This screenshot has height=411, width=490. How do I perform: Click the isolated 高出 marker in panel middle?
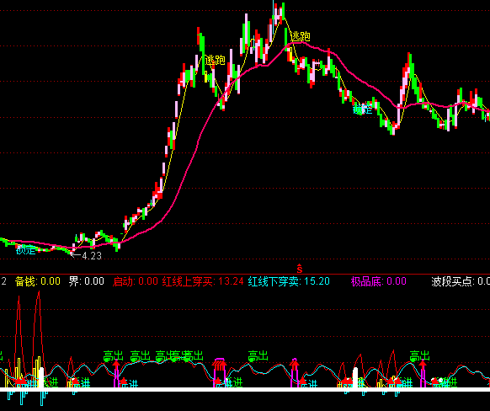tap(258, 355)
